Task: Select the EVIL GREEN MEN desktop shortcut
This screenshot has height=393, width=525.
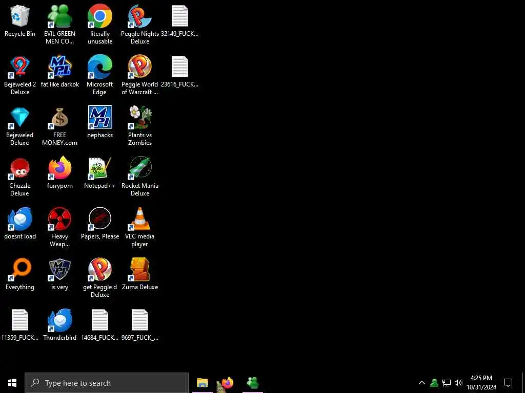Action: coord(59,25)
